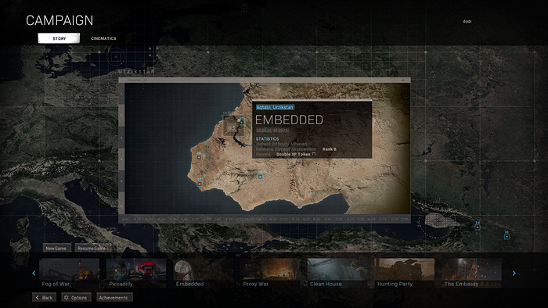Show next missions with the right arrow
This screenshot has width=548, height=308.
click(x=514, y=273)
